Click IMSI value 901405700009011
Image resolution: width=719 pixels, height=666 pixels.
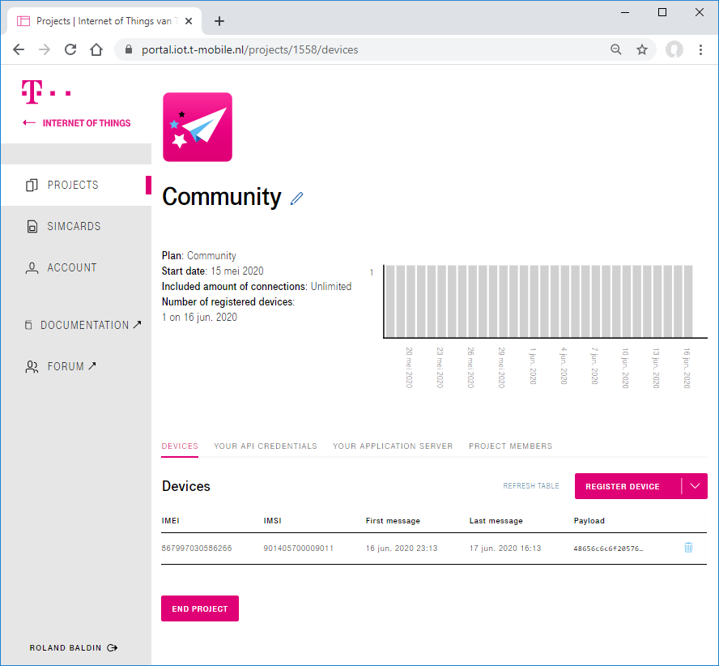pyautogui.click(x=299, y=548)
